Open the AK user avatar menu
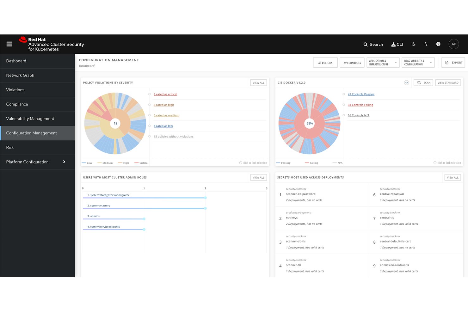Screen dimensions: 468x312 454,44
